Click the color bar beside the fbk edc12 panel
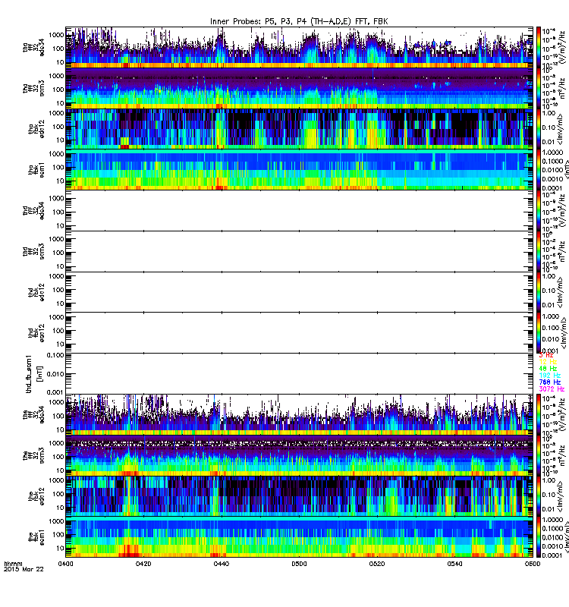Screen dimensions: 569x607 (x=539, y=496)
